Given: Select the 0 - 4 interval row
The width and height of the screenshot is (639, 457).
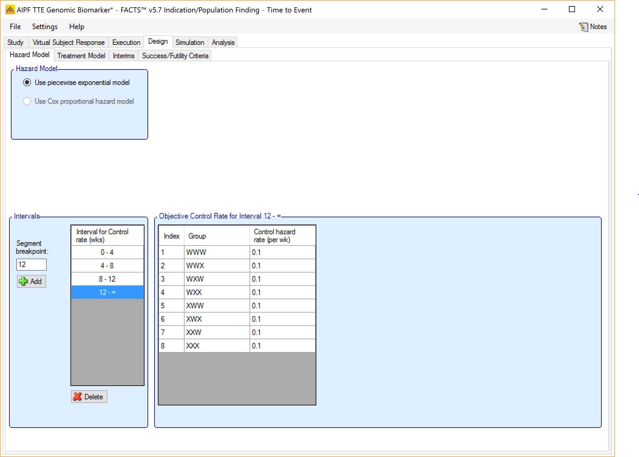Looking at the screenshot, I should tap(107, 252).
